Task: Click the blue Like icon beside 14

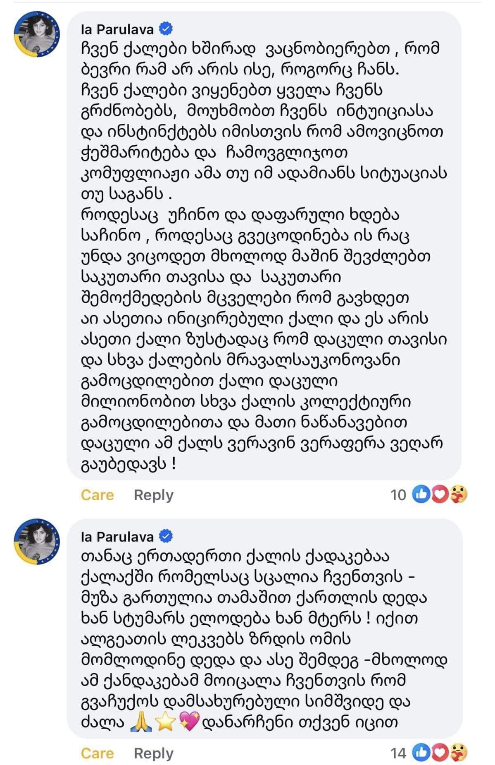Action: (x=421, y=753)
